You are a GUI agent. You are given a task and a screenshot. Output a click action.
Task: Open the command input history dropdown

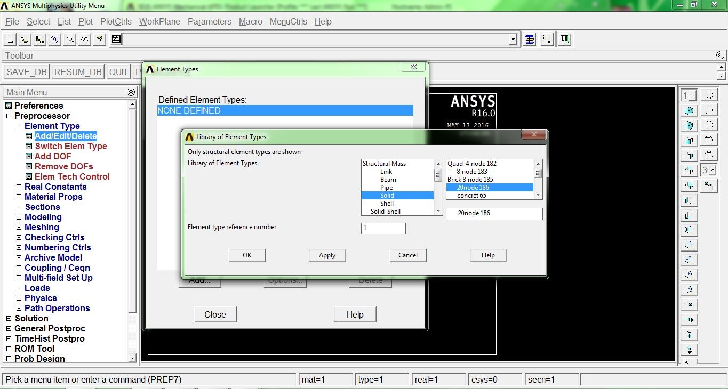[x=513, y=39]
